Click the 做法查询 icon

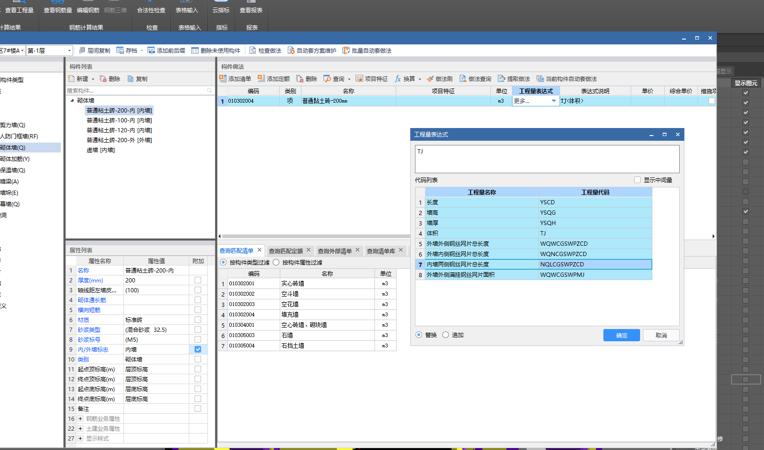pos(463,79)
